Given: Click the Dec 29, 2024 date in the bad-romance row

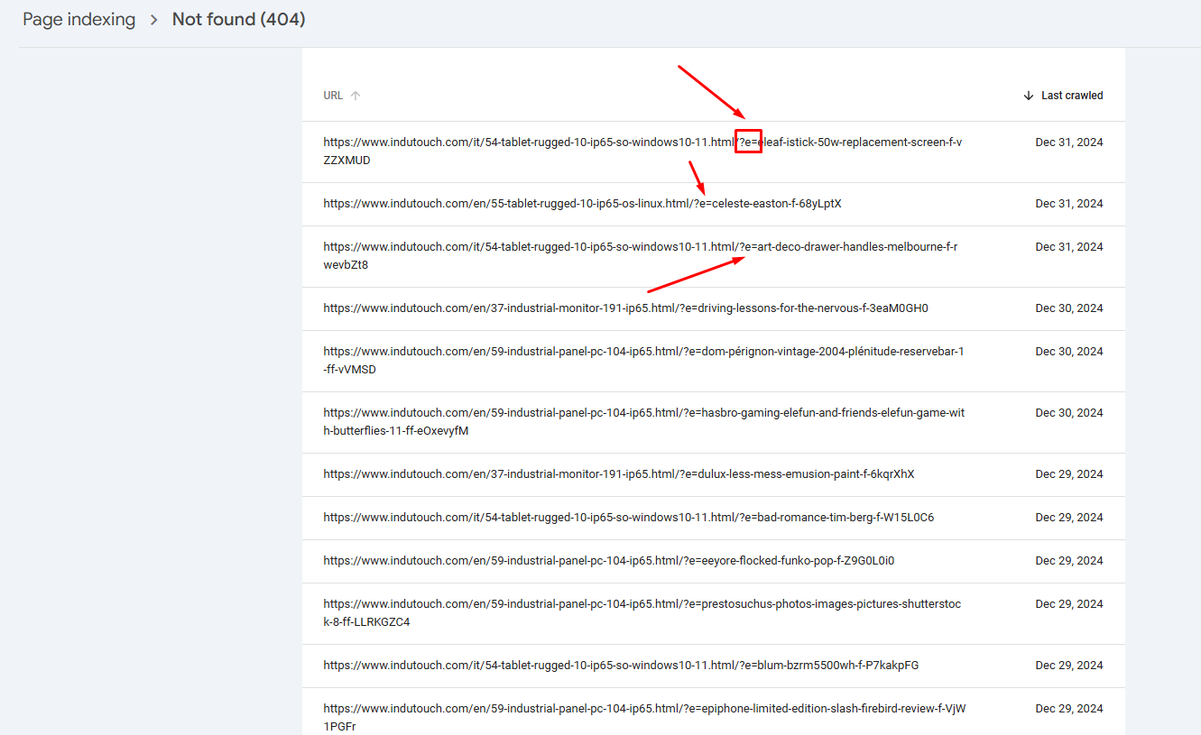Looking at the screenshot, I should tap(1069, 518).
